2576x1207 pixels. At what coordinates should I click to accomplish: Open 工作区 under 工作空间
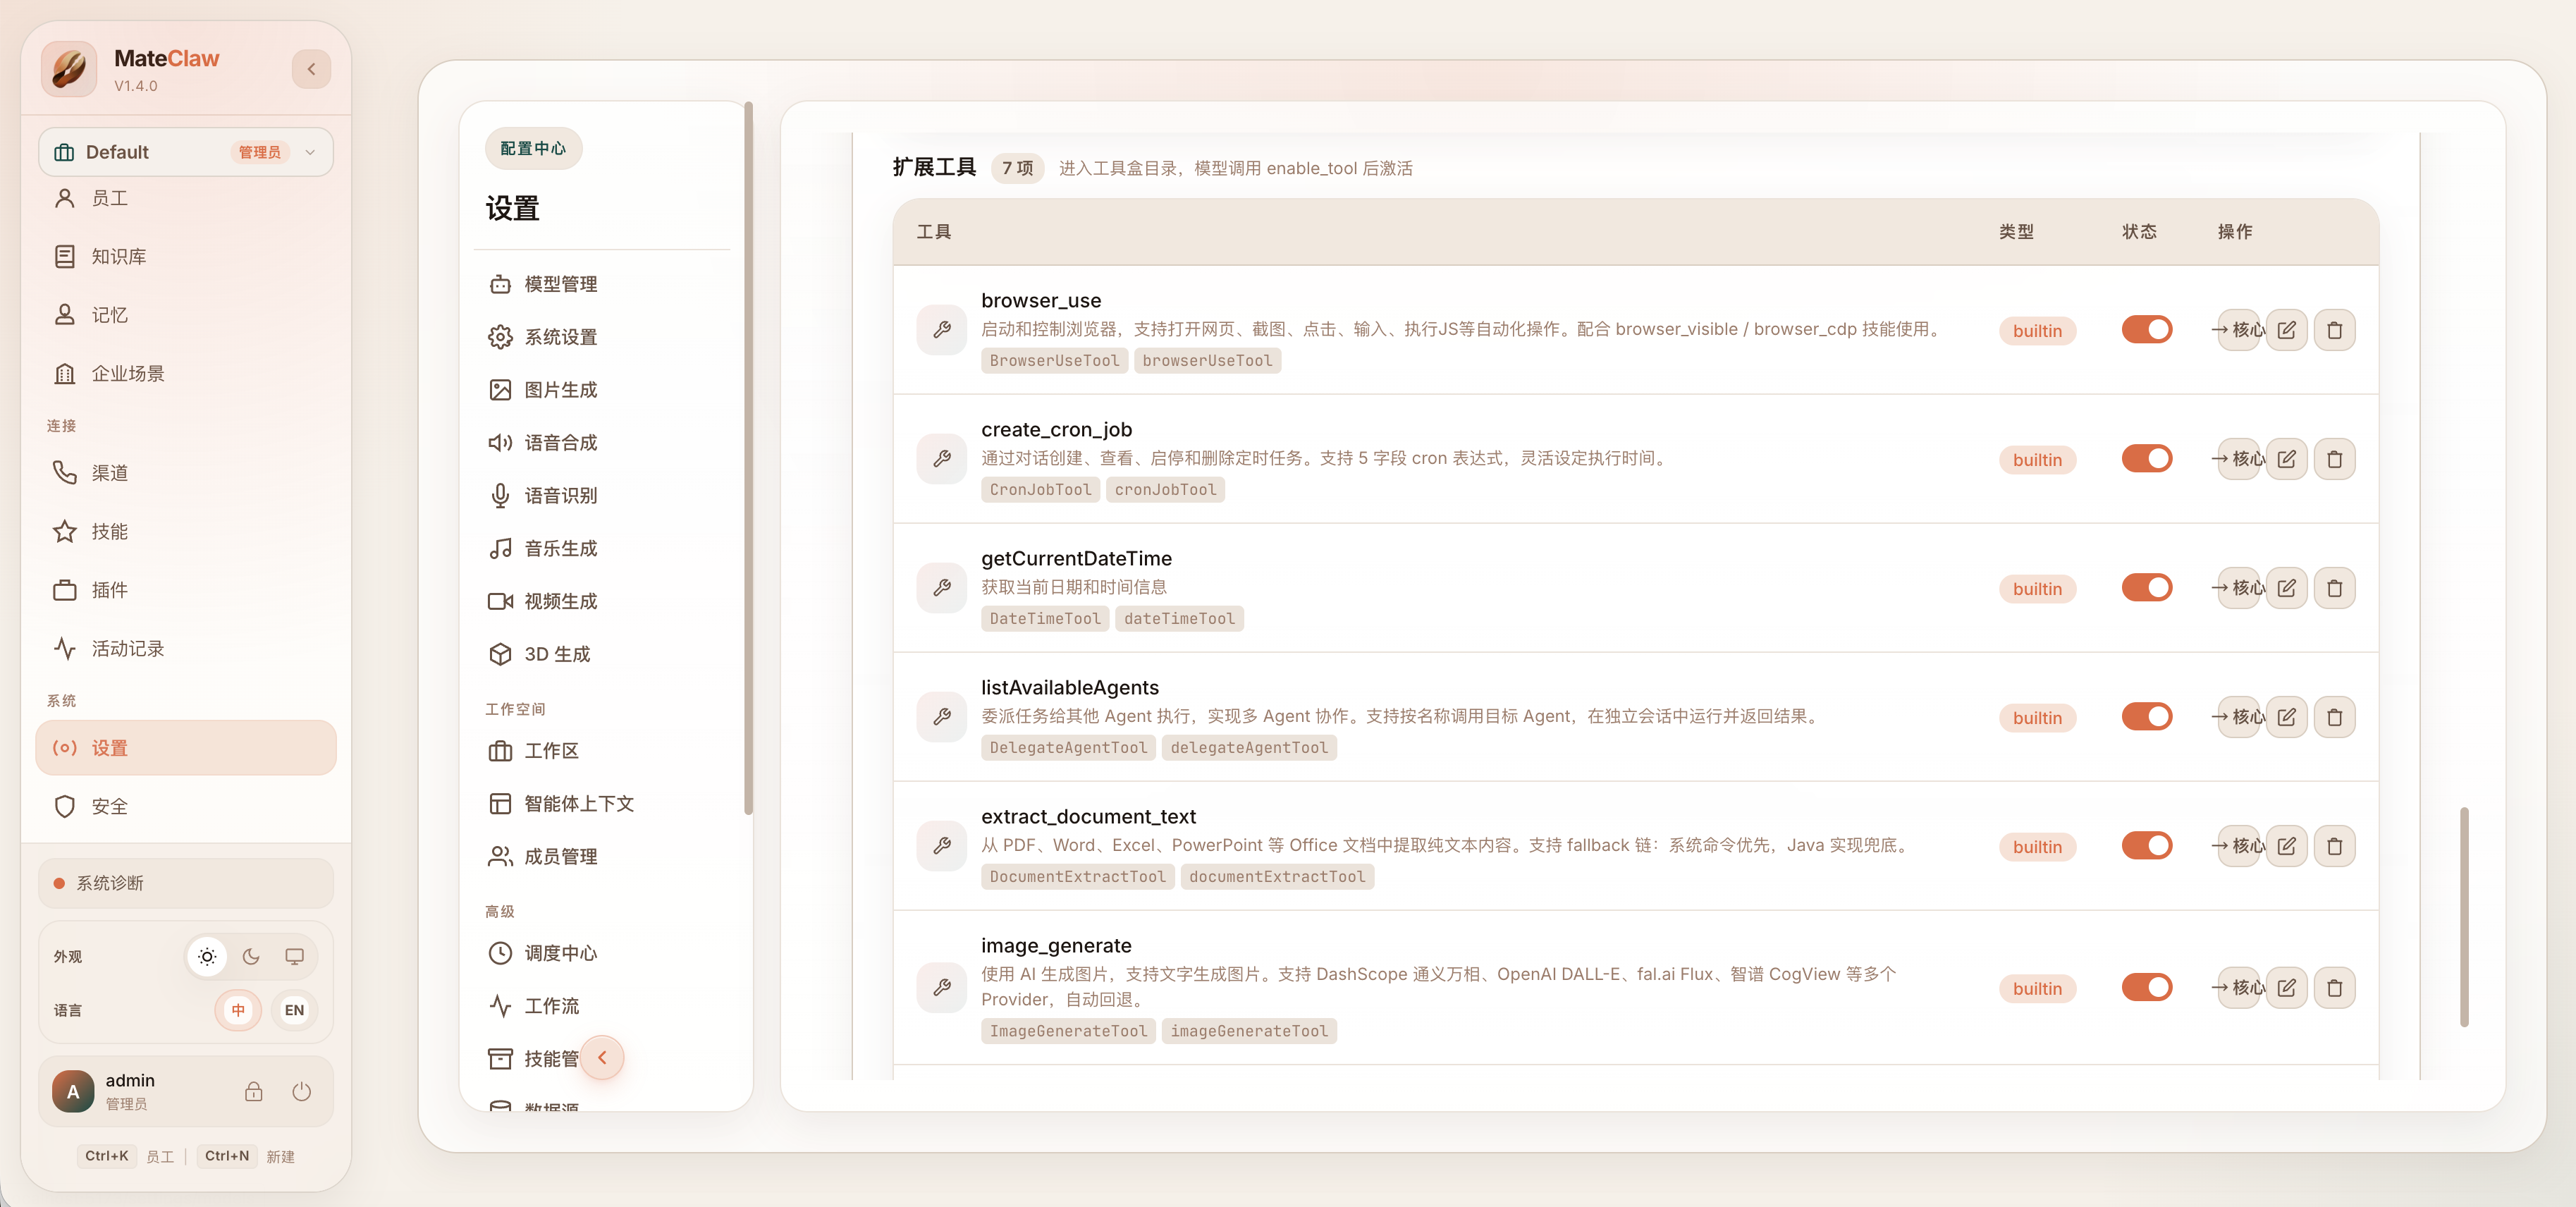click(x=603, y=751)
